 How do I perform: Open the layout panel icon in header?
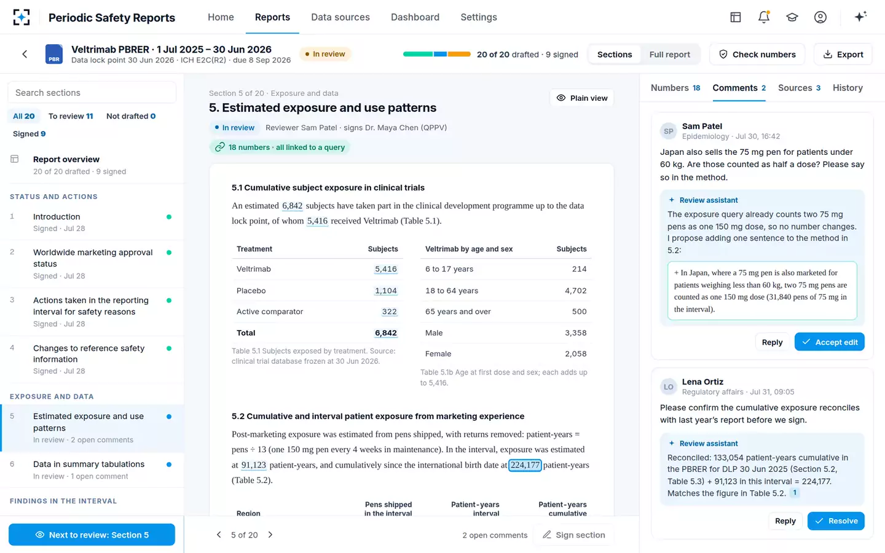[x=736, y=17]
